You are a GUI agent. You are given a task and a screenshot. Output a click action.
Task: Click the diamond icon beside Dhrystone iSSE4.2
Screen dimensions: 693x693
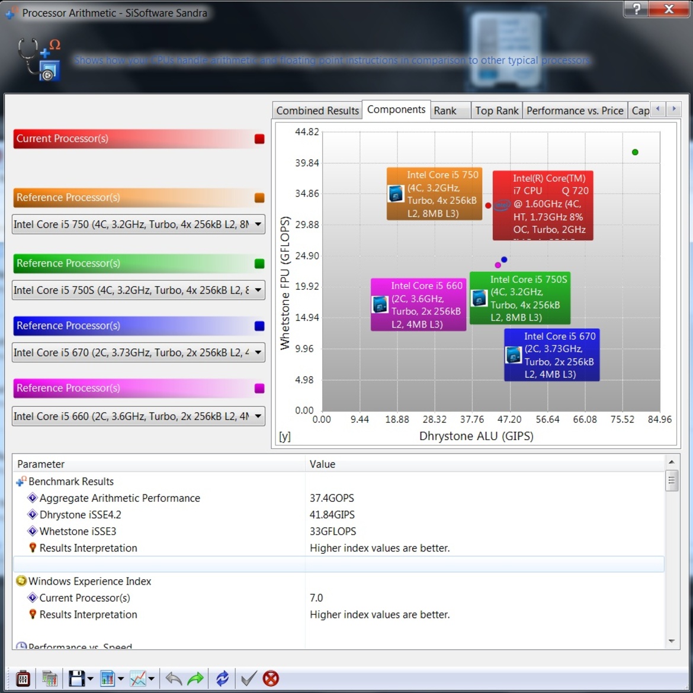point(32,515)
